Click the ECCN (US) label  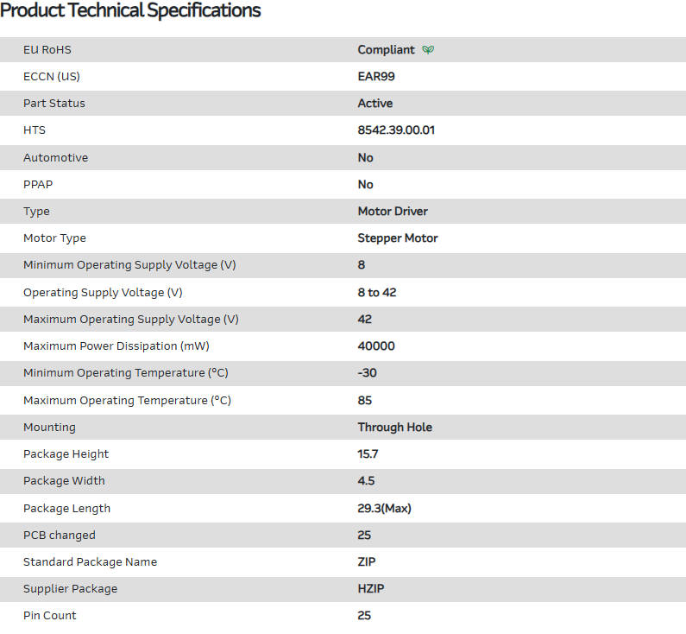[x=52, y=76]
